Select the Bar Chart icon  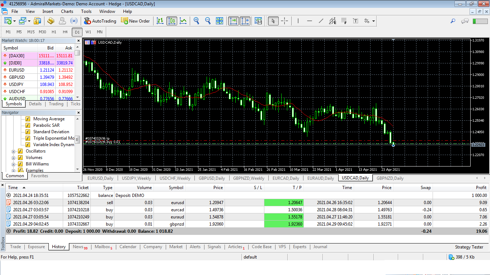[x=160, y=21]
